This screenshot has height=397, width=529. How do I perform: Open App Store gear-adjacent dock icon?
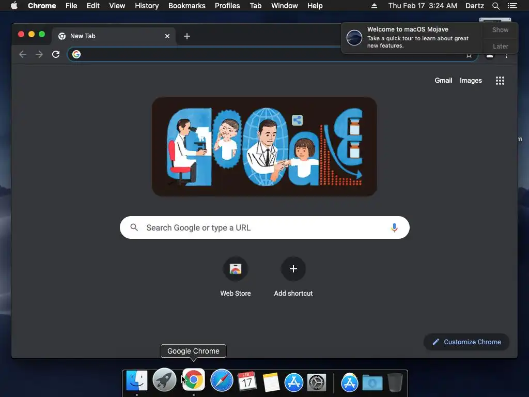click(x=294, y=383)
